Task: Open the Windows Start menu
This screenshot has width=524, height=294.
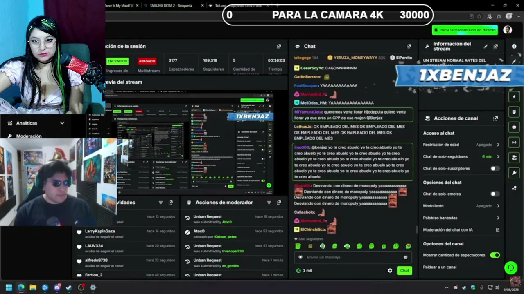Action: [x=9, y=287]
